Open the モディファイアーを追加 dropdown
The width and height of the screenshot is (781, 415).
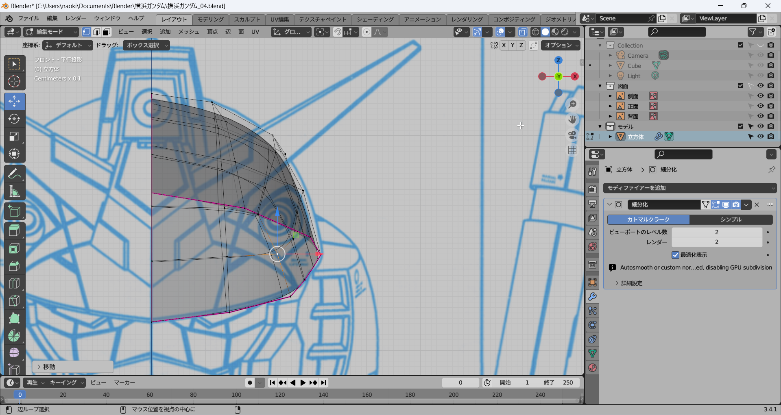coord(690,188)
